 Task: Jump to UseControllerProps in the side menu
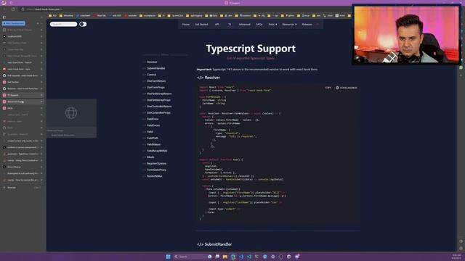click(158, 113)
